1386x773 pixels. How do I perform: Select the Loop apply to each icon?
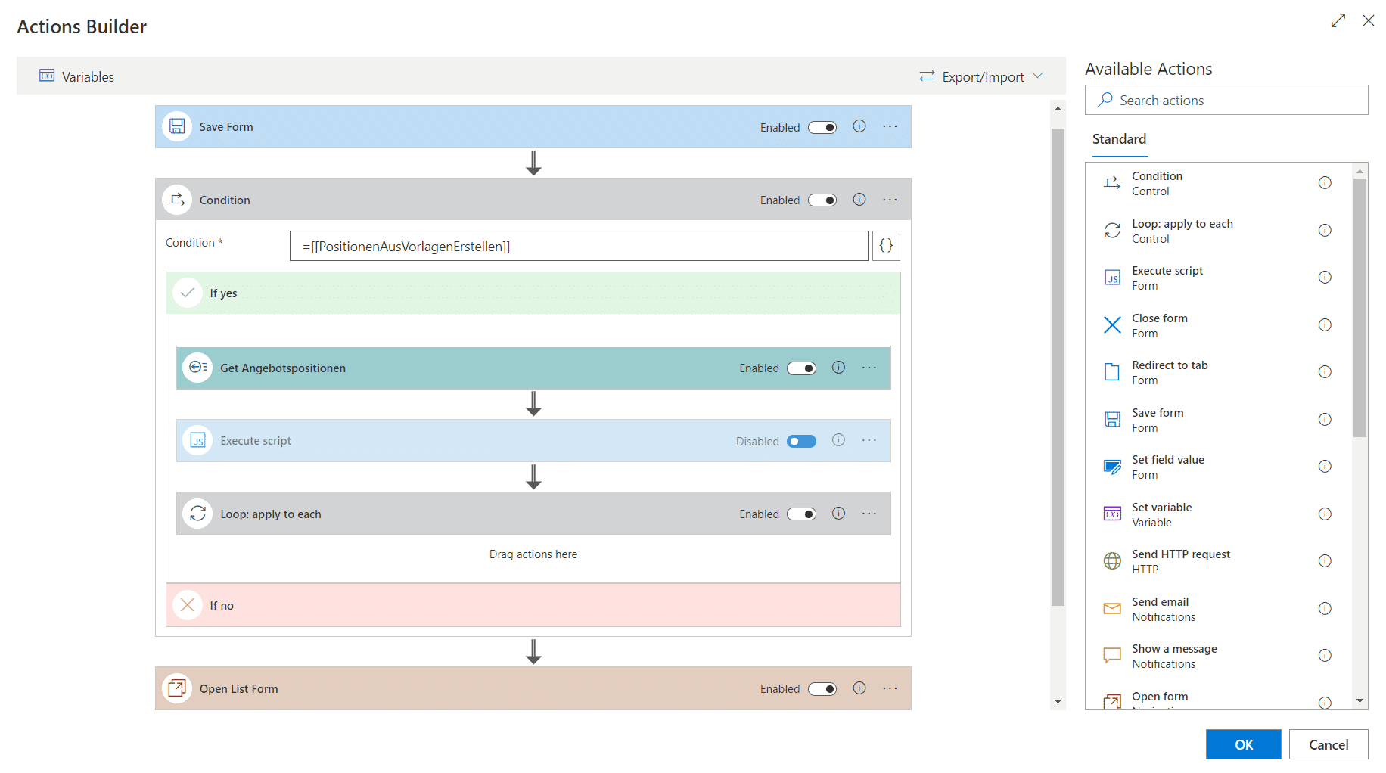tap(197, 513)
